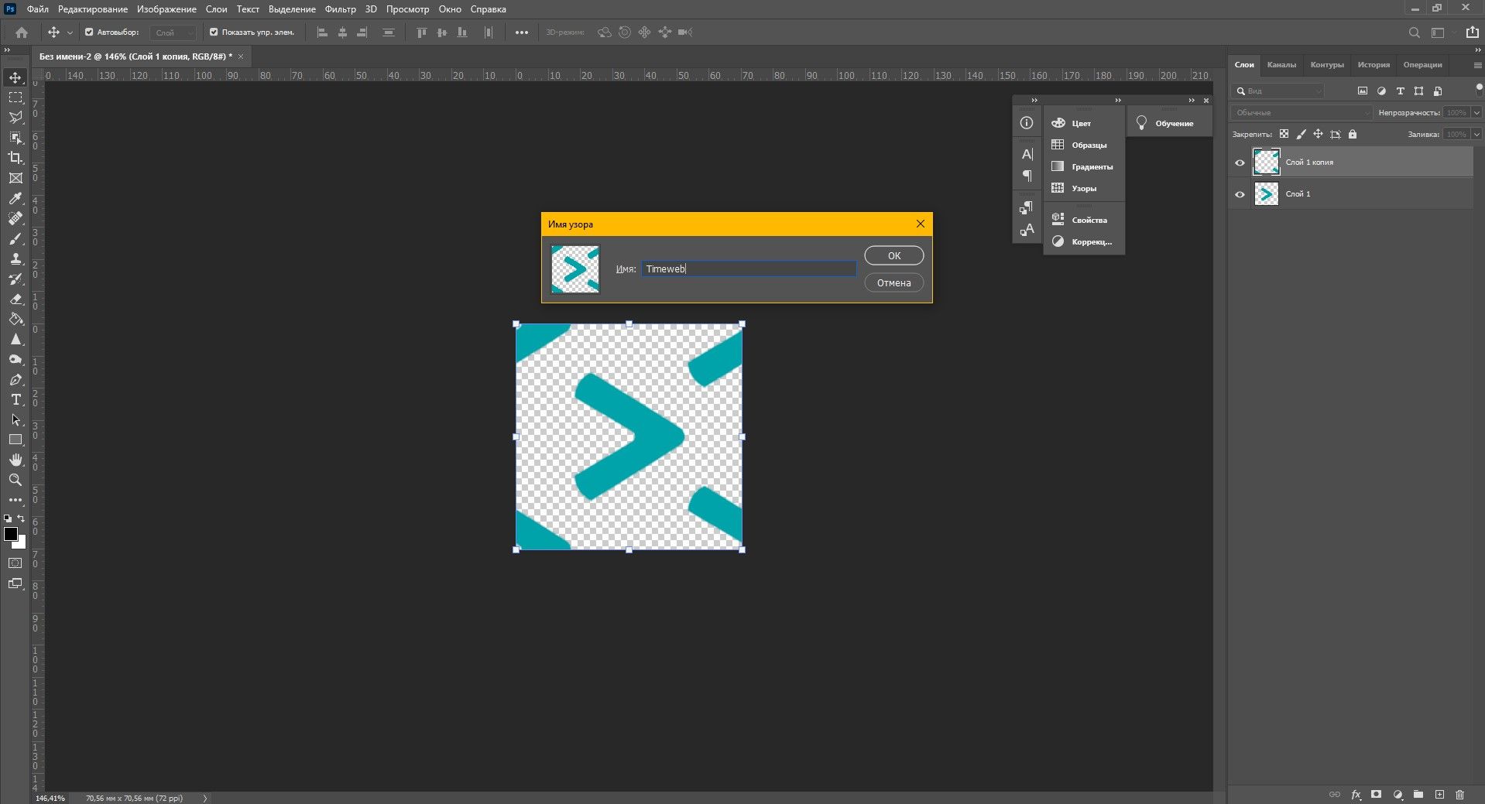Hide the Слой 1 копия layer
The image size is (1485, 804).
click(1240, 163)
